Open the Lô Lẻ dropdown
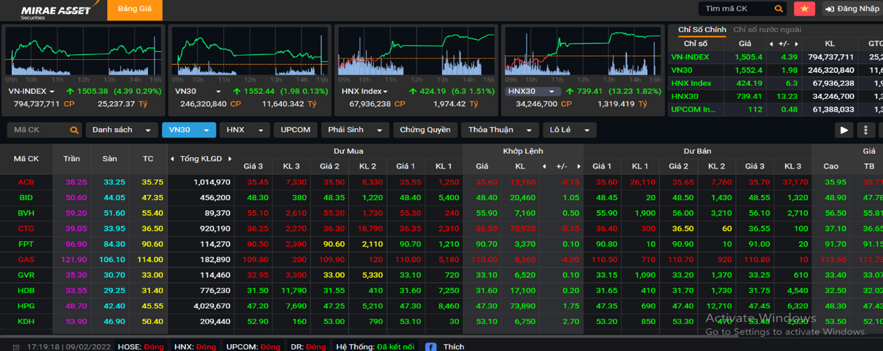The height and width of the screenshot is (351, 883). [569, 130]
